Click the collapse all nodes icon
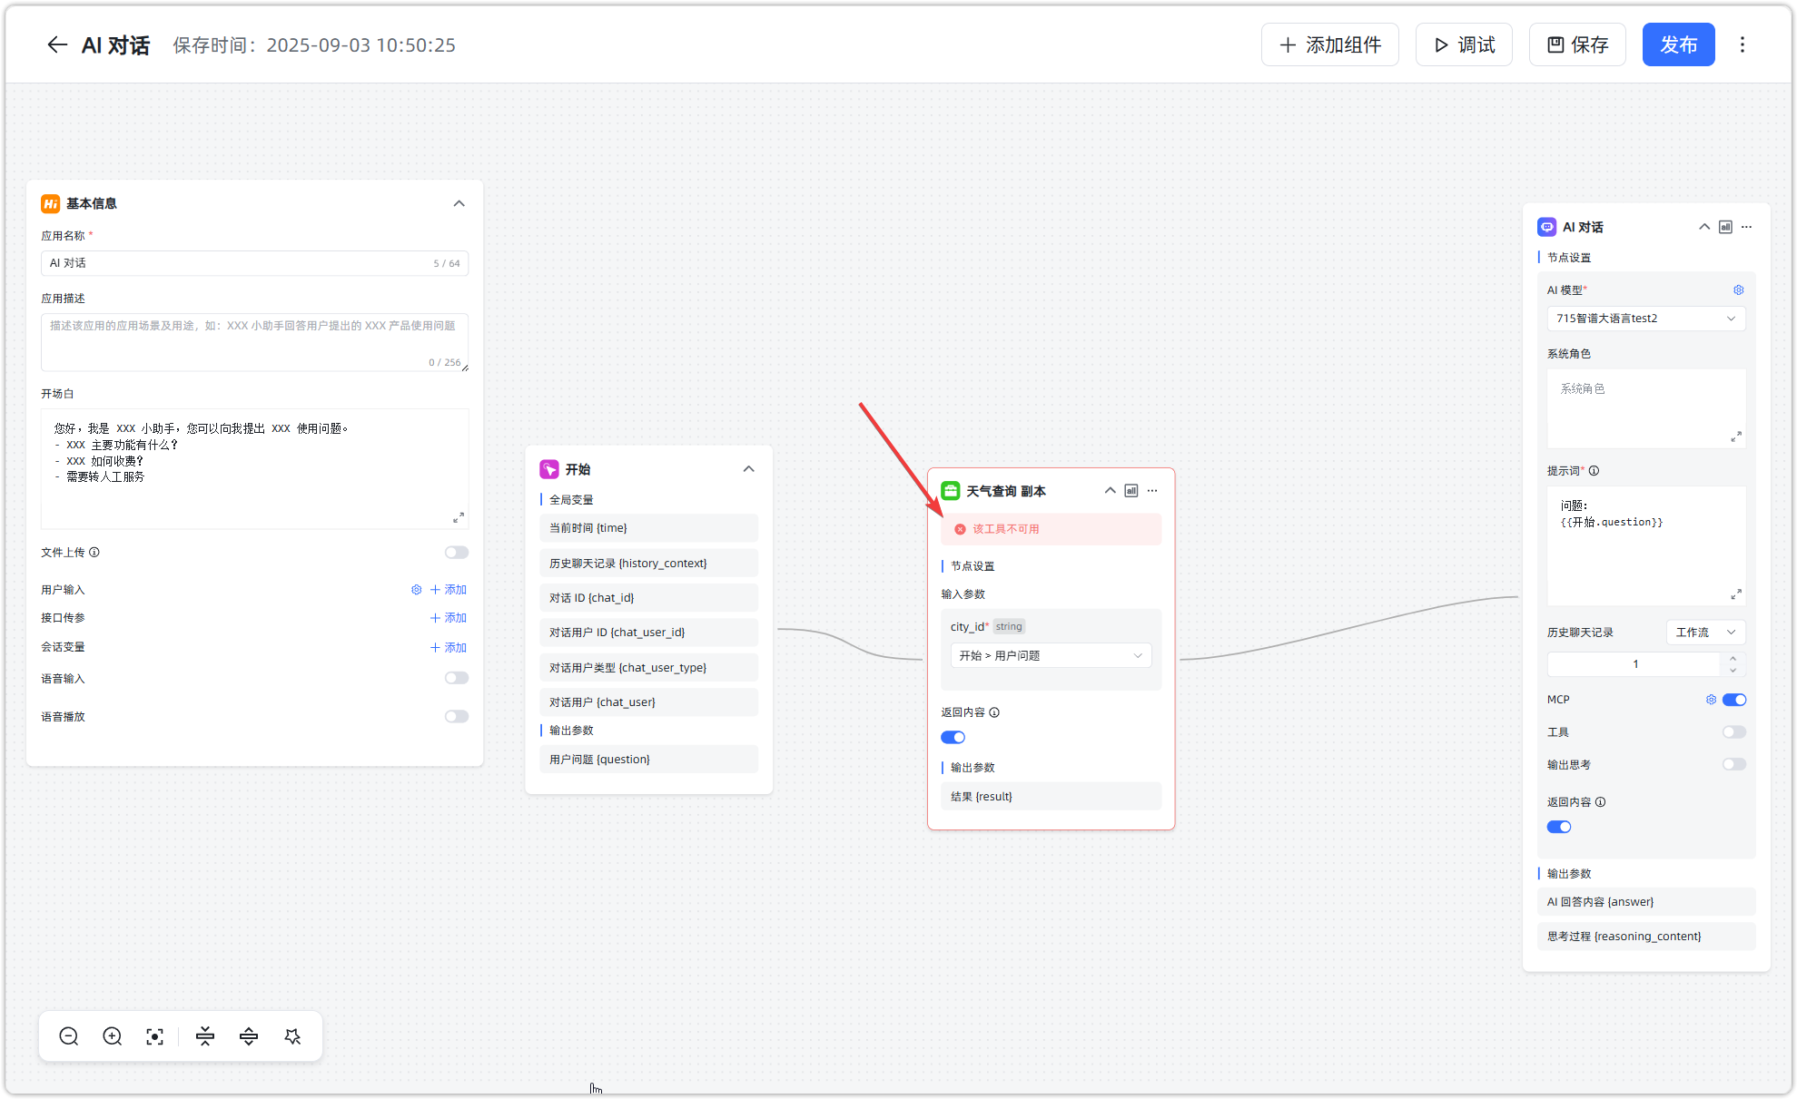This screenshot has width=1797, height=1099. 205,1036
